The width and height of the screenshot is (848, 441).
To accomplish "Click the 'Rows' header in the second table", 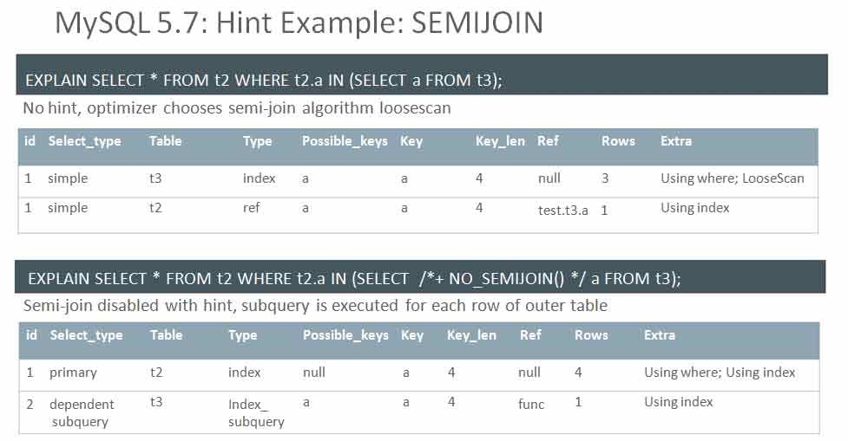I will (x=589, y=335).
